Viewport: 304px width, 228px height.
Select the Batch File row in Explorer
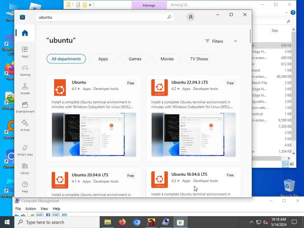click(x=272, y=83)
